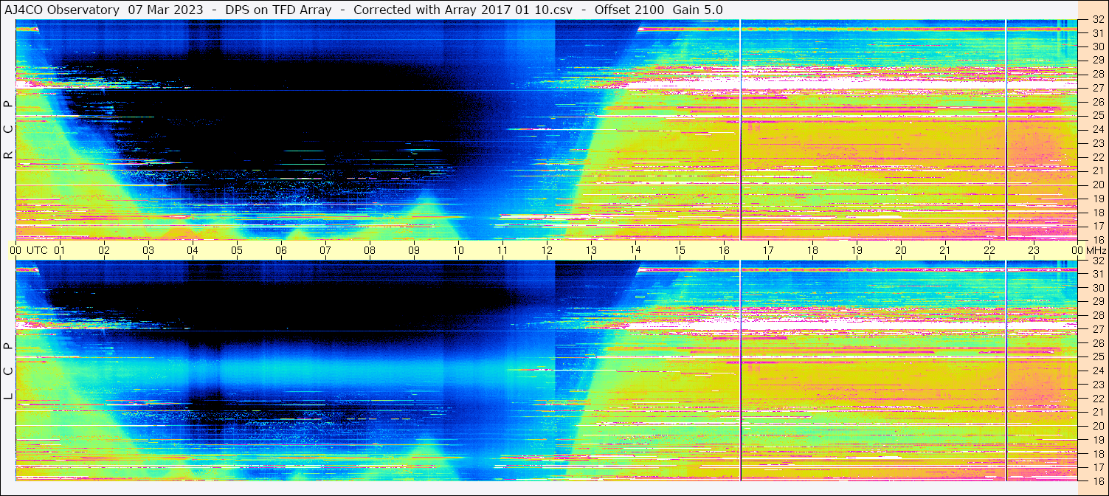Select the '09' hour tick label
The width and height of the screenshot is (1109, 496).
click(414, 250)
